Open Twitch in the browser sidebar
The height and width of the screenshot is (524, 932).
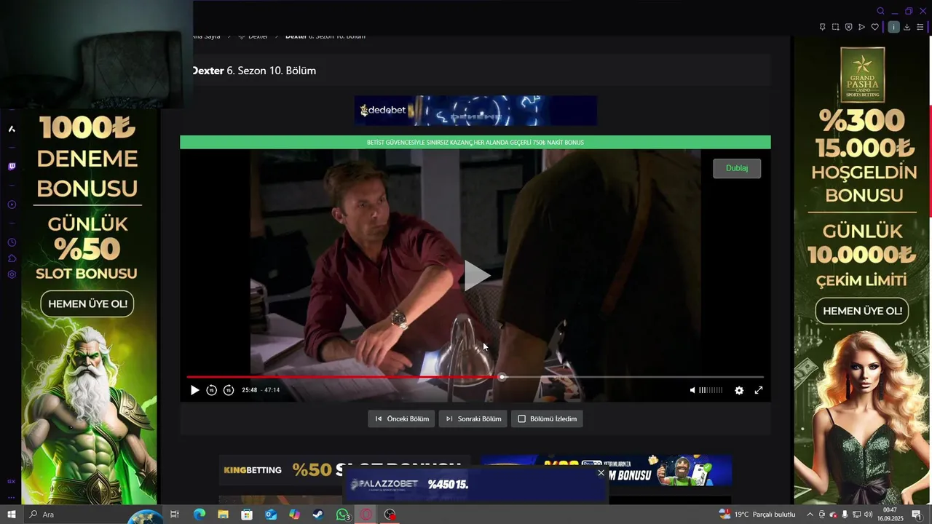coord(12,167)
